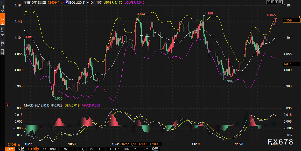Open the VIP指标 button
This screenshot has height=151, width=301.
33,149
